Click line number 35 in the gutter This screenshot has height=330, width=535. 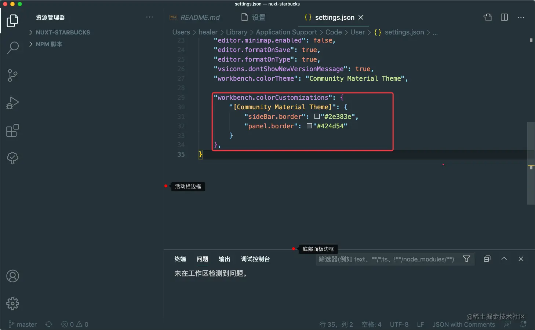(x=181, y=154)
